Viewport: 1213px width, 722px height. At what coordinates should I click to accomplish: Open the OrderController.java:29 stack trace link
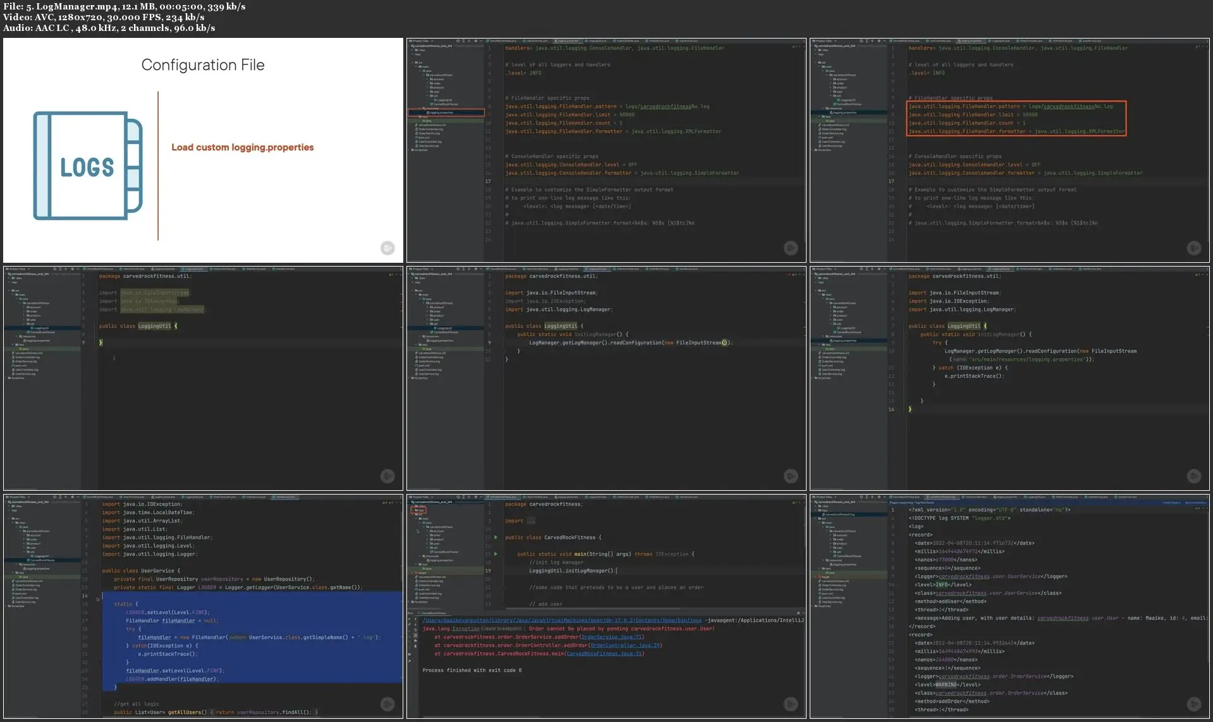(625, 646)
